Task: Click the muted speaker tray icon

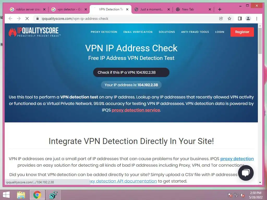Action: pos(242,195)
